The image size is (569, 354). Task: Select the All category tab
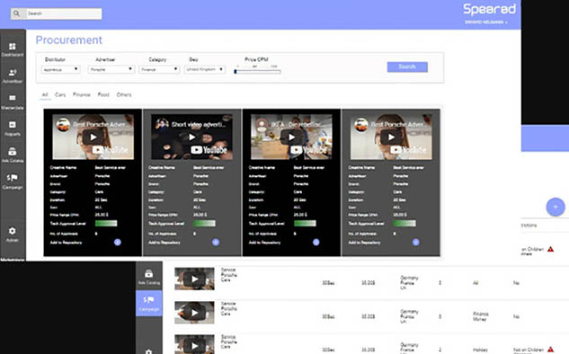(45, 94)
